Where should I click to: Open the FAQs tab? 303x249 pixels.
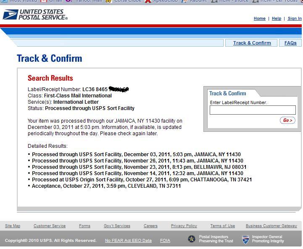click(290, 43)
